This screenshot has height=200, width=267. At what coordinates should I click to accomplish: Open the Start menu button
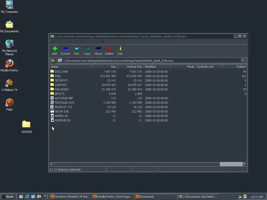[8, 197]
